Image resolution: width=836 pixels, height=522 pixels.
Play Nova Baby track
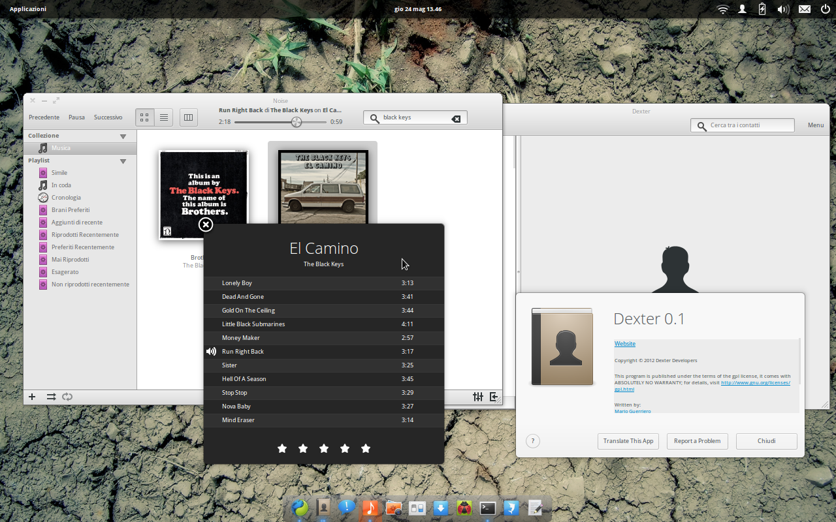324,407
